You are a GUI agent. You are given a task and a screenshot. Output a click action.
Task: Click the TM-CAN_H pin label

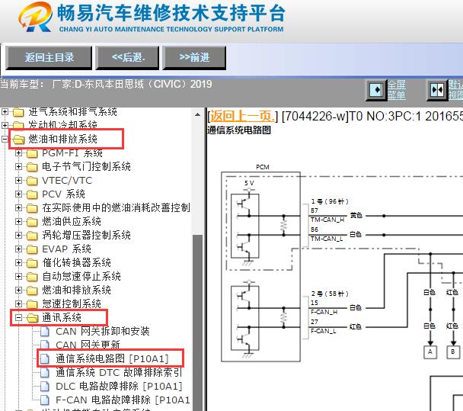(x=327, y=220)
